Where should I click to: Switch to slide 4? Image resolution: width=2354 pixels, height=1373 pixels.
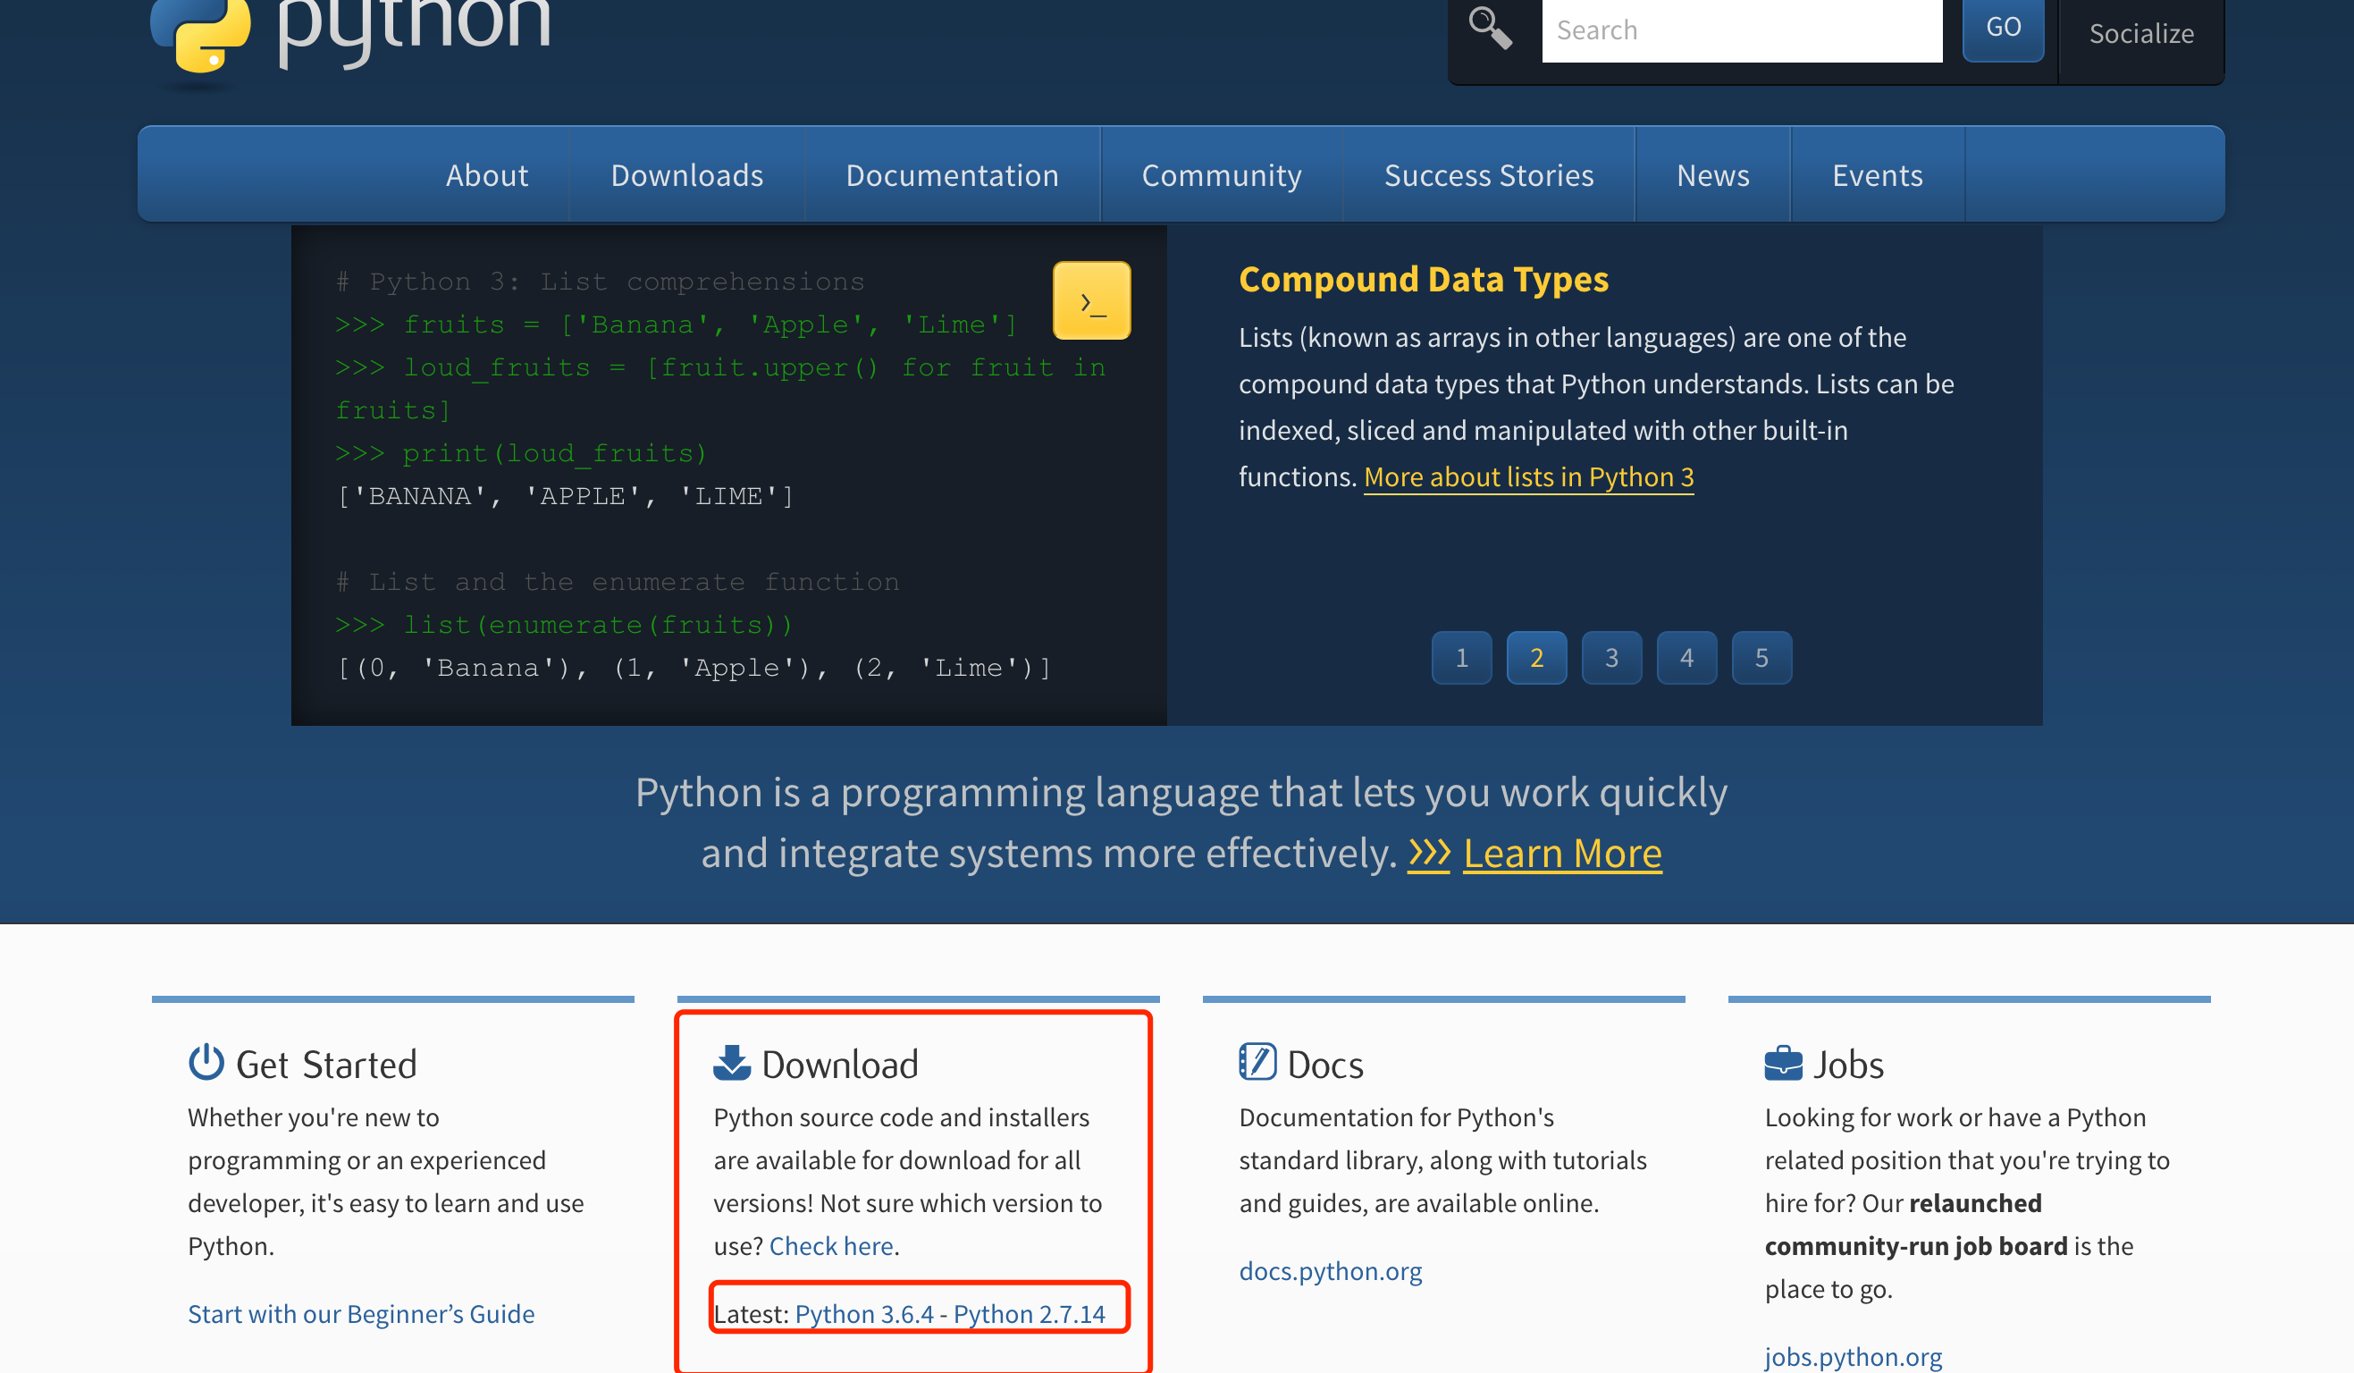1686,658
